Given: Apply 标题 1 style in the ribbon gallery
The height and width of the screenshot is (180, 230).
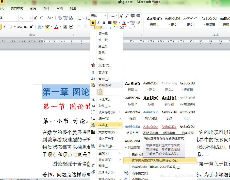Looking at the screenshot, I should (154, 21).
